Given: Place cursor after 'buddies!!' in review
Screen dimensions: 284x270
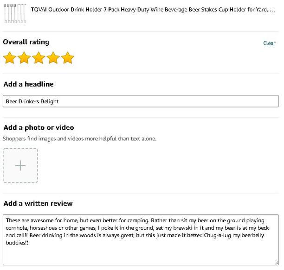Looking at the screenshot, I should pyautogui.click(x=29, y=243).
